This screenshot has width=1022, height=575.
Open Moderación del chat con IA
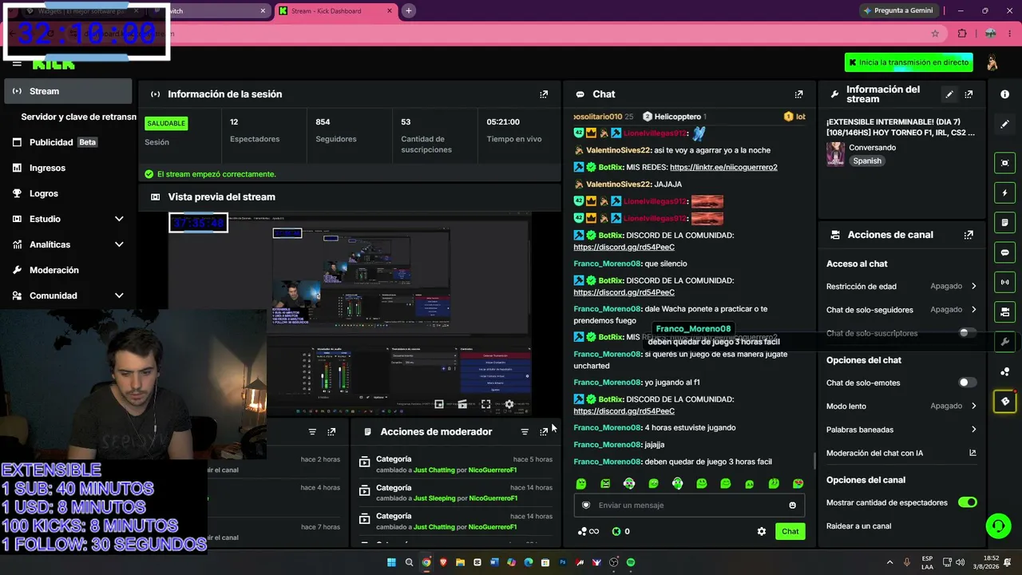901,453
